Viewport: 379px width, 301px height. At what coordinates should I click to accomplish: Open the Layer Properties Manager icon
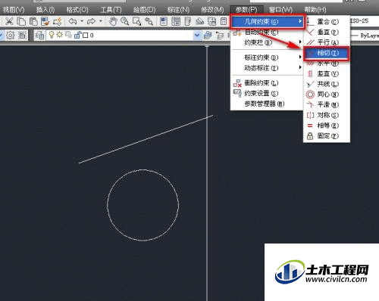point(40,36)
